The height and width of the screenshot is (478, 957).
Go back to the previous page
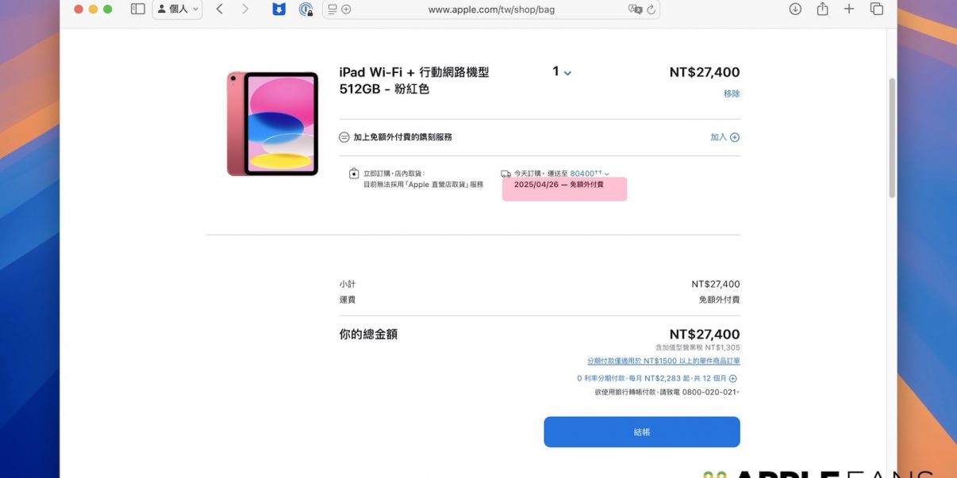pos(220,9)
